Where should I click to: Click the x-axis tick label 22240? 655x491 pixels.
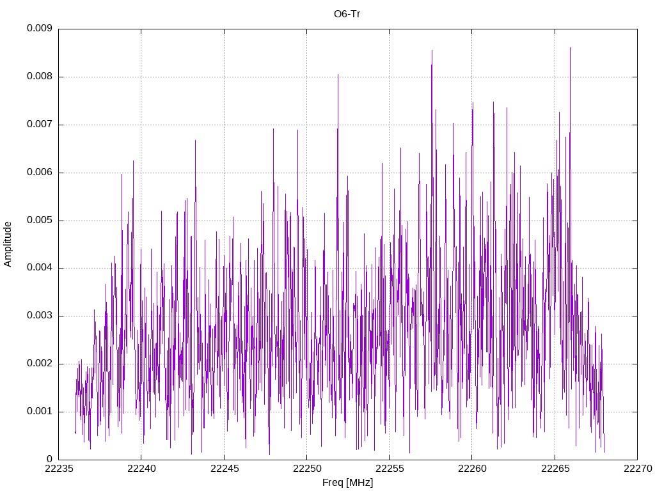141,469
